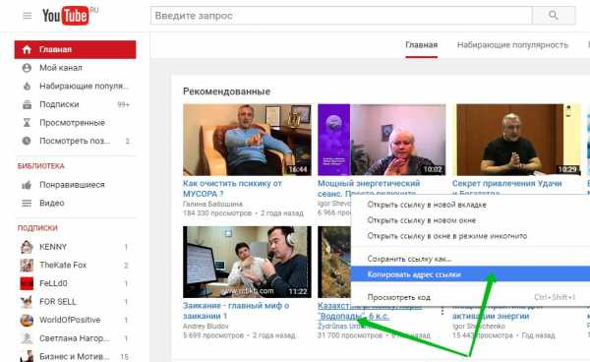Focus the 'Введите запрос' search field

341,16
